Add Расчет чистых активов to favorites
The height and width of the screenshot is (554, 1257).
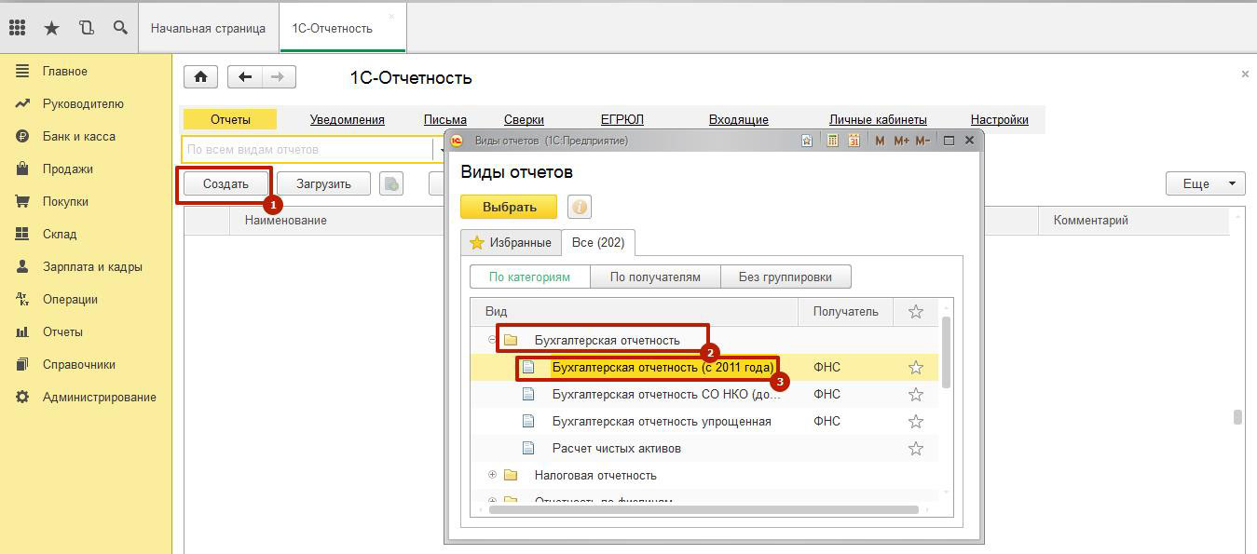pyautogui.click(x=915, y=449)
